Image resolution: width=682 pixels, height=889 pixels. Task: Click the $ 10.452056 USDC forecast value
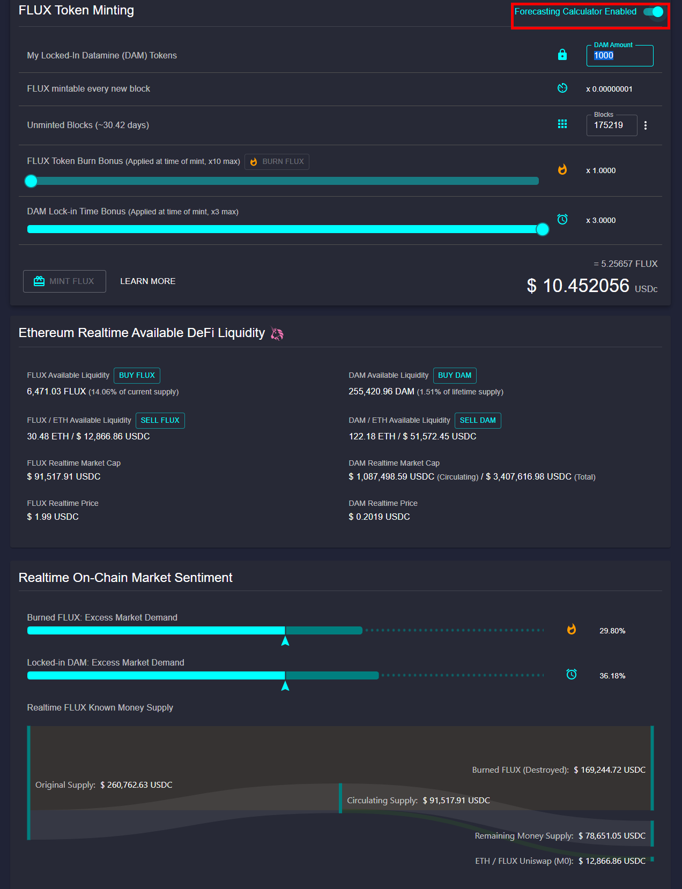(592, 286)
